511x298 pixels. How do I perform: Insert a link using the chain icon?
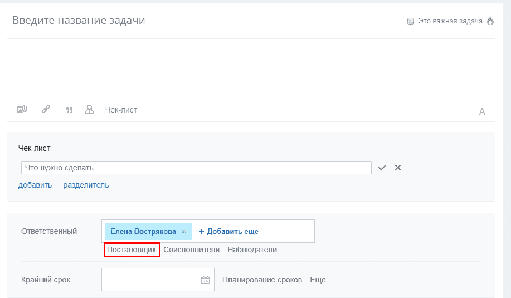[46, 110]
